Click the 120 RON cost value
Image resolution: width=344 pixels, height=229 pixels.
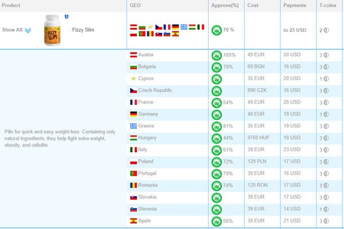[x=257, y=185]
